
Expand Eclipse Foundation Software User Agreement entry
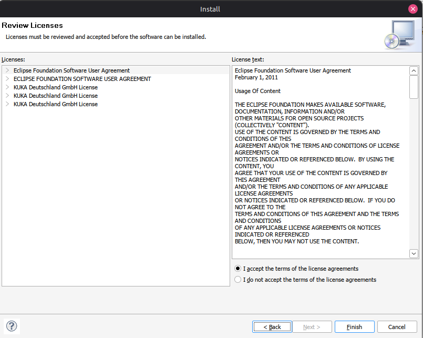7,70
